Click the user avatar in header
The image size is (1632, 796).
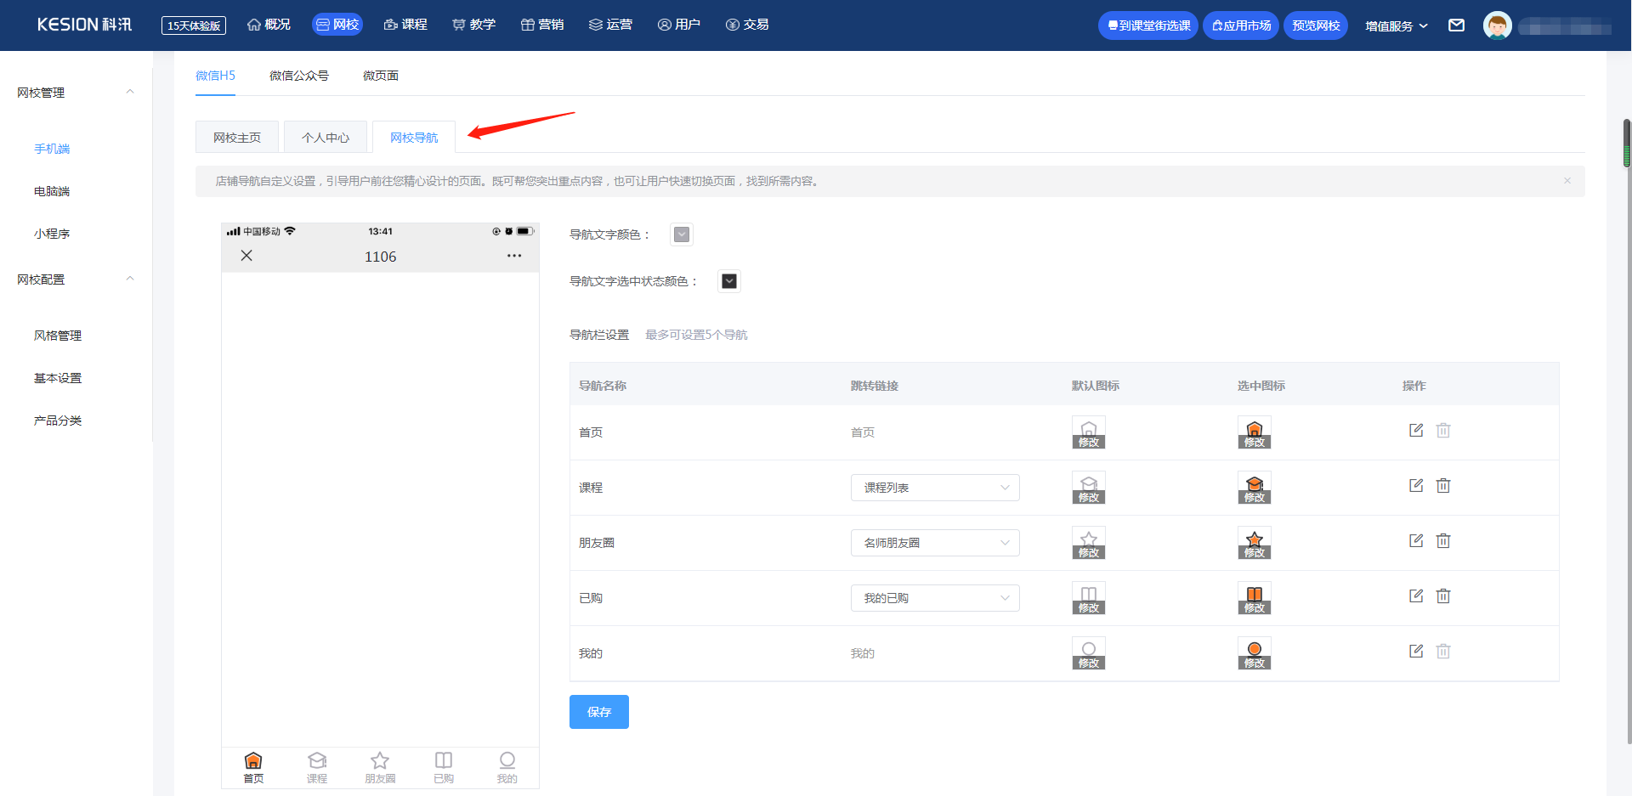point(1497,25)
